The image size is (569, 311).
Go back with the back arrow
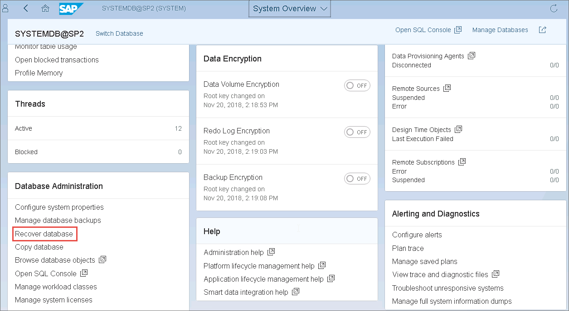pyautogui.click(x=26, y=9)
